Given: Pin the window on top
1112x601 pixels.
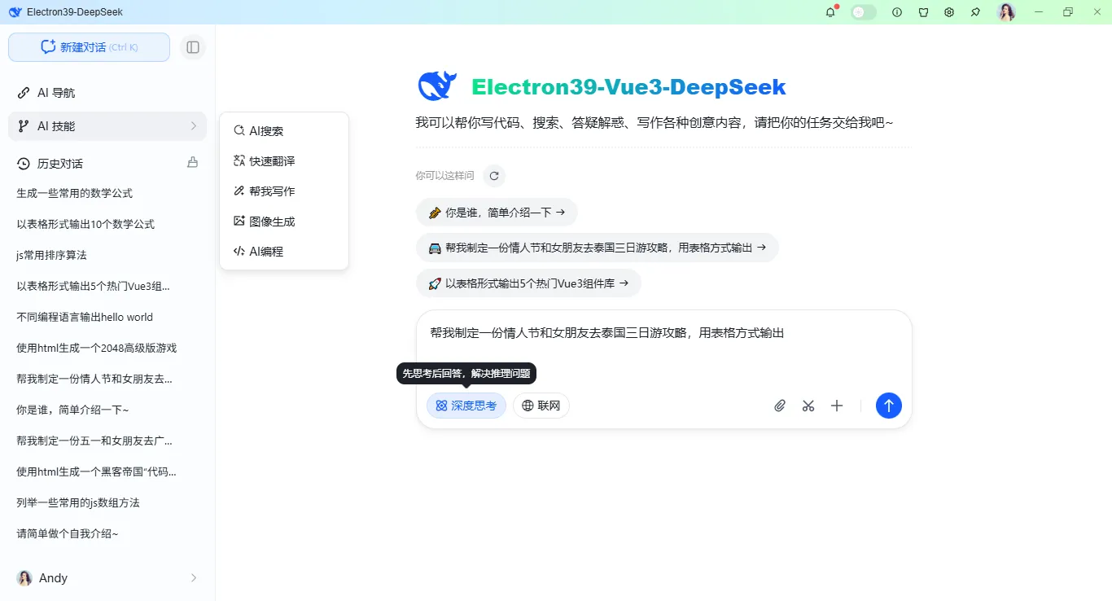Looking at the screenshot, I should (974, 11).
